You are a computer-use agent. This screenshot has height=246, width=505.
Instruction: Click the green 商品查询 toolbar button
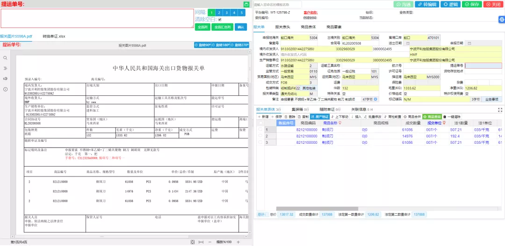point(432,117)
